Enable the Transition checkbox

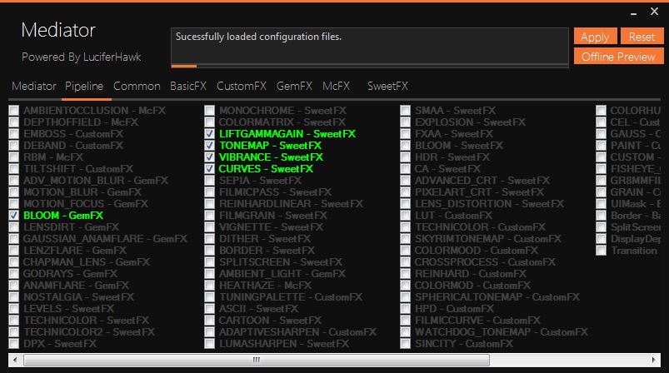602,251
